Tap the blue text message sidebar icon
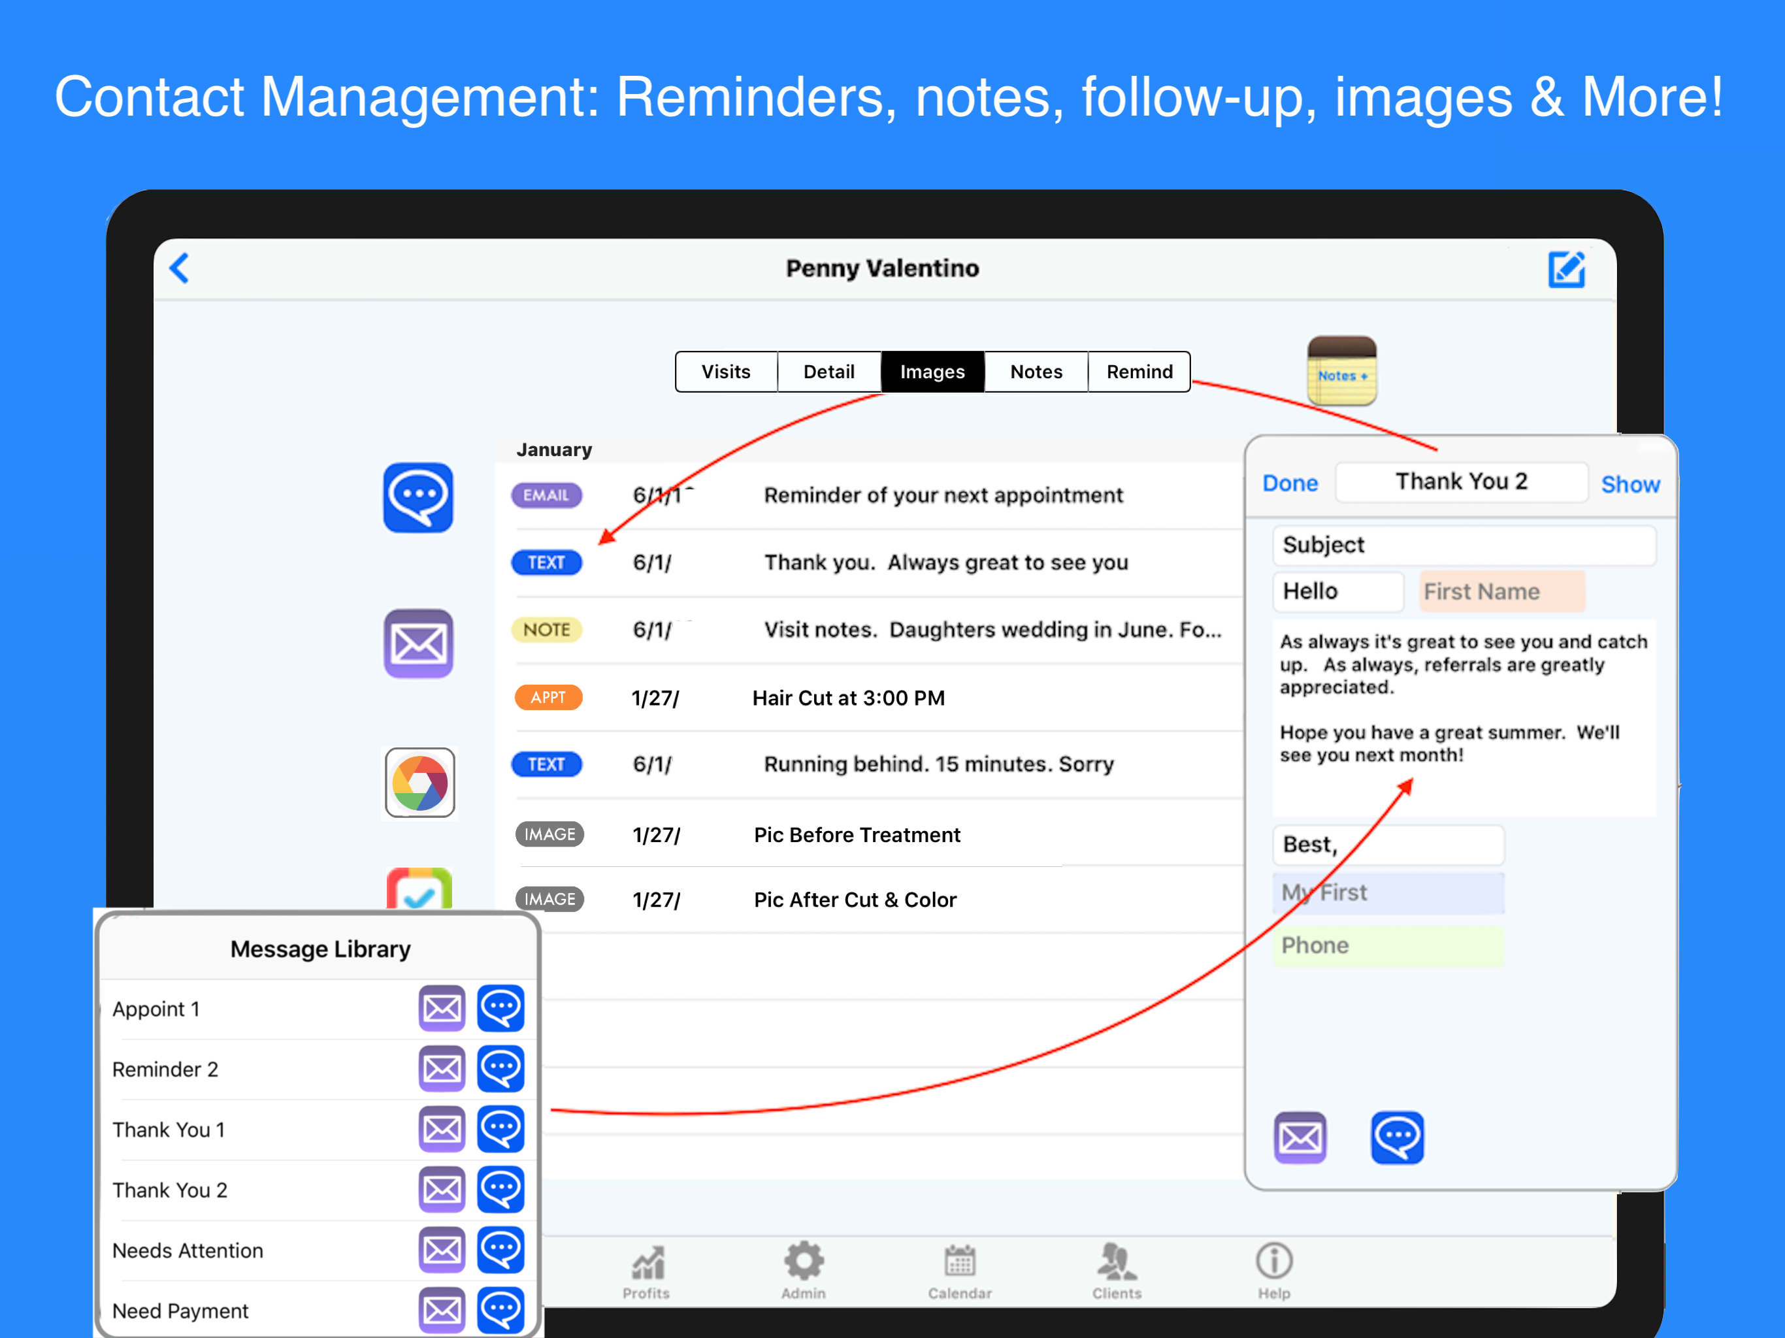The image size is (1785, 1338). tap(418, 497)
